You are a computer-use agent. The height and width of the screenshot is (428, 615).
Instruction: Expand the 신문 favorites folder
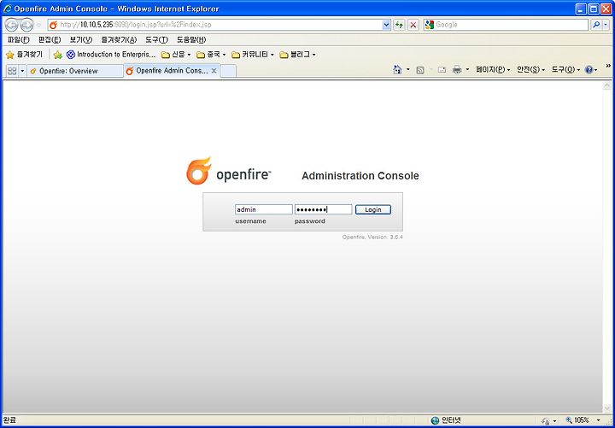pos(176,55)
